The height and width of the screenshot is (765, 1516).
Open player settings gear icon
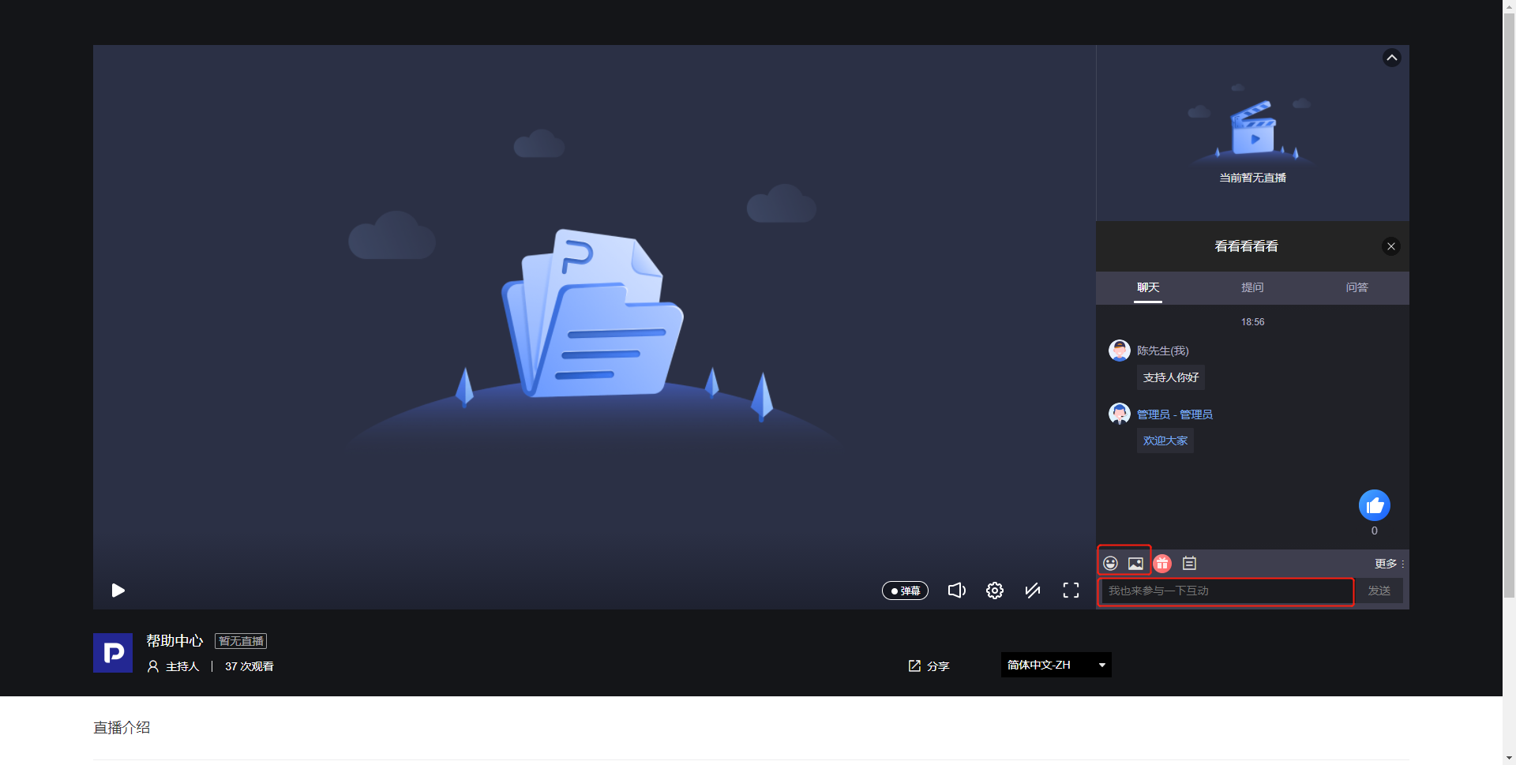pos(995,591)
